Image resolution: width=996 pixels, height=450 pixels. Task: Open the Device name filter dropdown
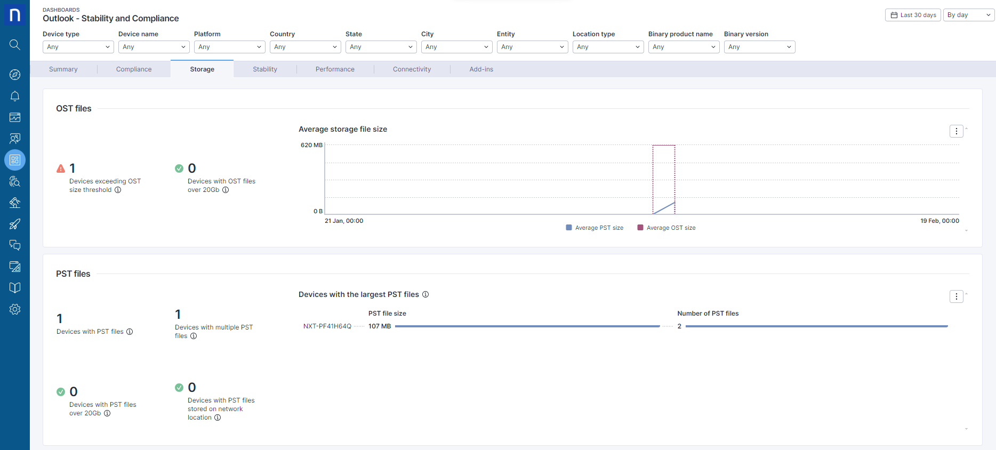(154, 47)
